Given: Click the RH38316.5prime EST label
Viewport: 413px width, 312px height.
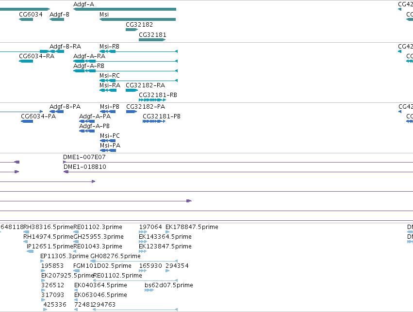Looking at the screenshot, I should tap(48, 227).
